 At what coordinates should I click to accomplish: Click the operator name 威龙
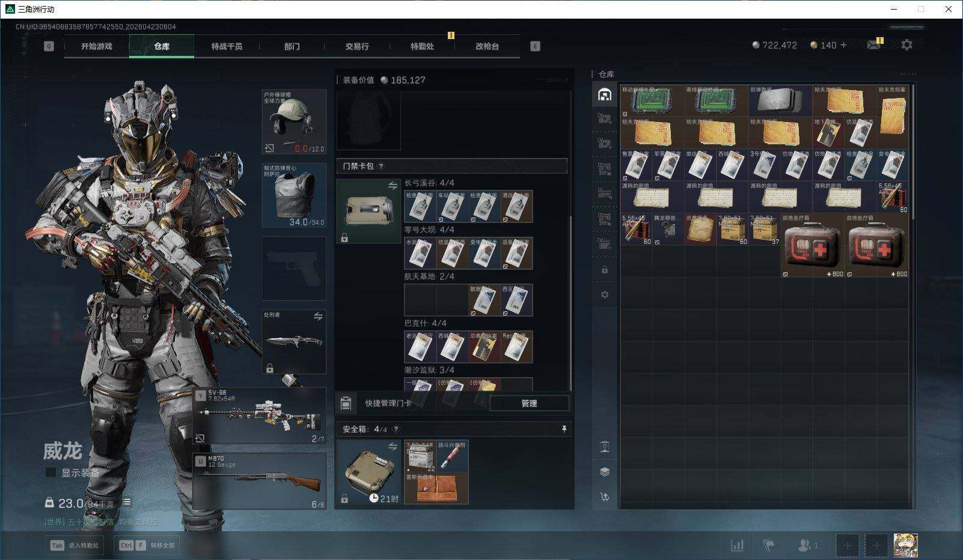[x=63, y=451]
